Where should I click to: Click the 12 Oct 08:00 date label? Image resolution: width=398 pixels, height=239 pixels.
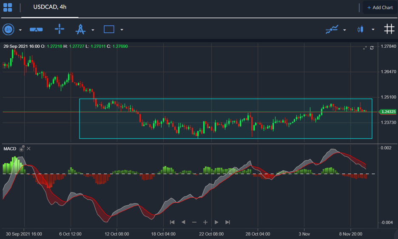pos(117,234)
